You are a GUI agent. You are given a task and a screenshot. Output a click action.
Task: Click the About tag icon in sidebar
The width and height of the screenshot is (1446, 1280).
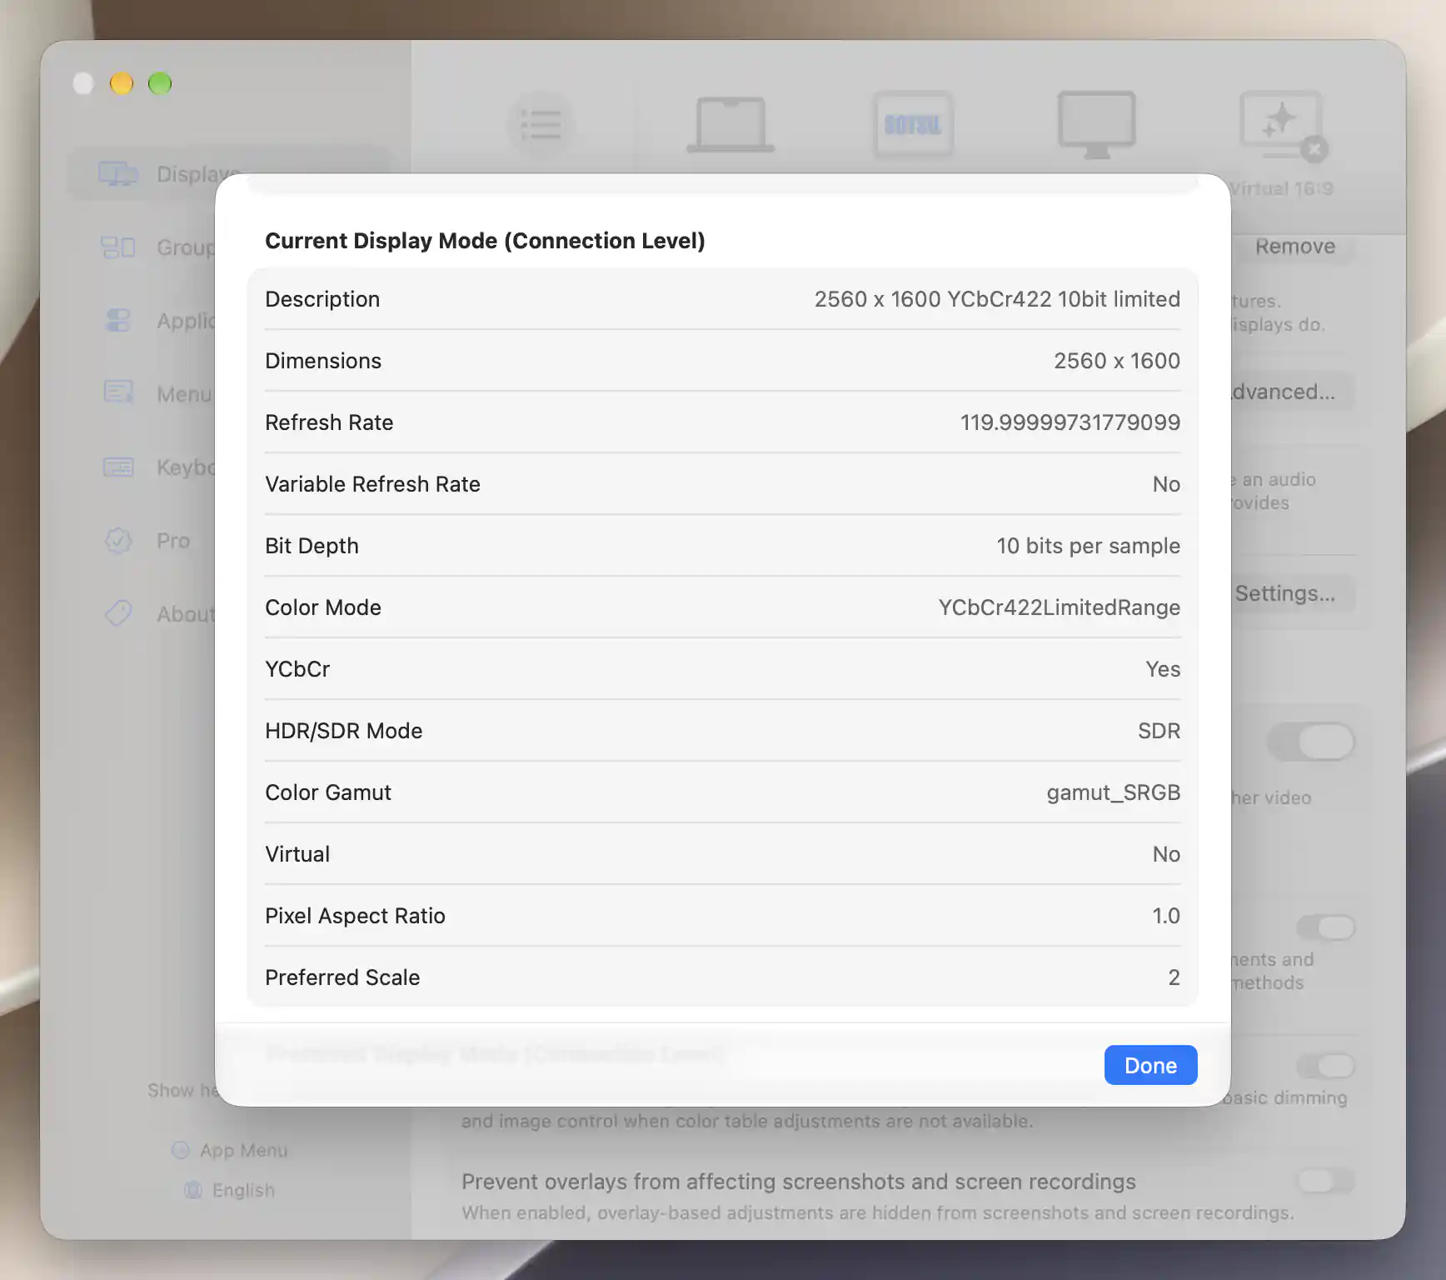(118, 613)
